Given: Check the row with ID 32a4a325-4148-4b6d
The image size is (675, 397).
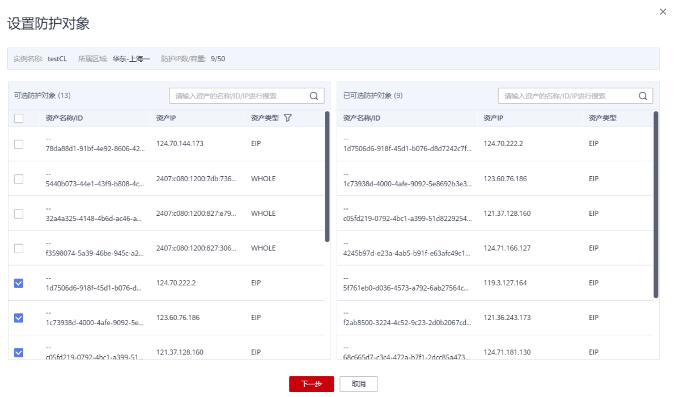Looking at the screenshot, I should (19, 214).
